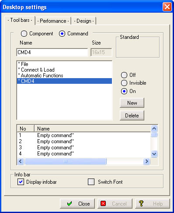Click the yellow question mark Help icon
The image size is (174, 213).
tap(141, 203)
